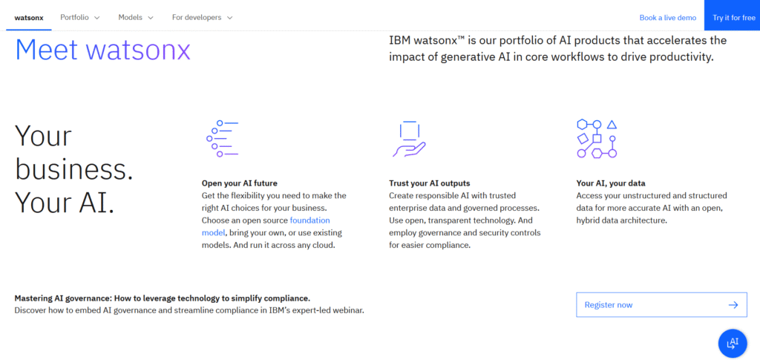This screenshot has width=760, height=360.
Task: Click the shapes network icon above Your AI, your data
Action: [597, 138]
